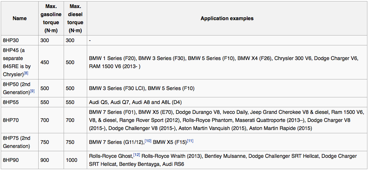Click the Name column header

tap(19, 18)
